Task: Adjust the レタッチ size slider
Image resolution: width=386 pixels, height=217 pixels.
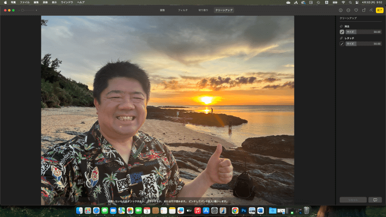Action: [364, 43]
